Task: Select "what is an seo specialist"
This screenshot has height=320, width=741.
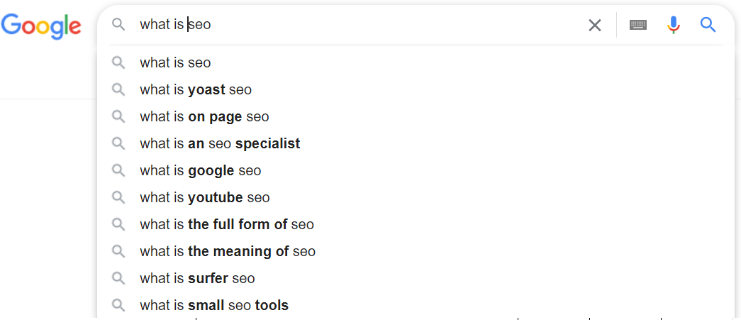Action: 220,143
